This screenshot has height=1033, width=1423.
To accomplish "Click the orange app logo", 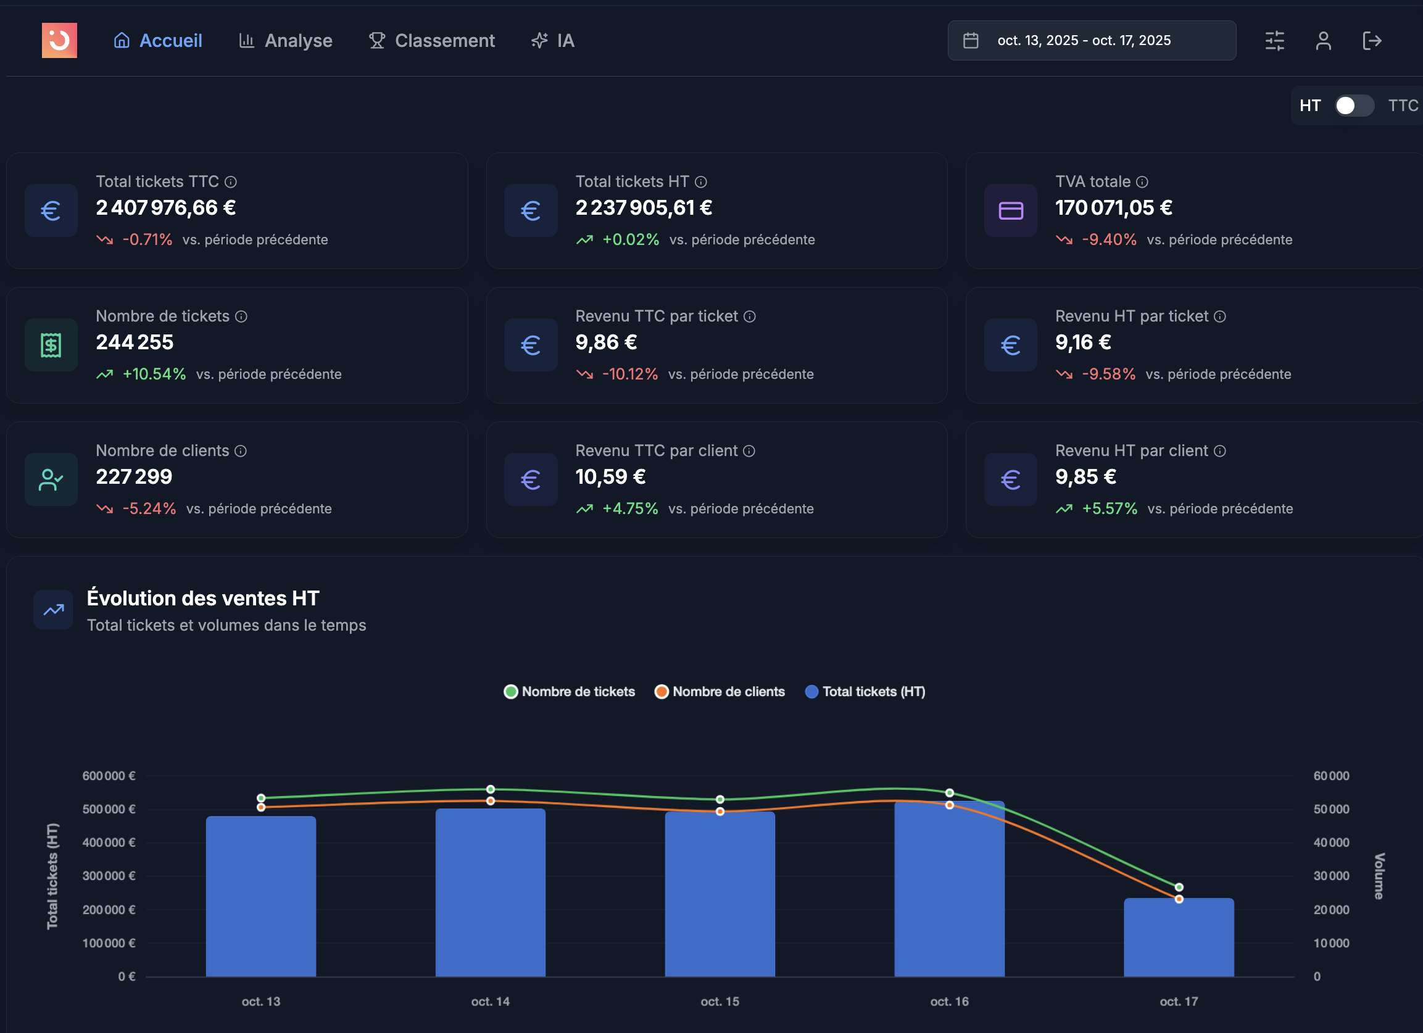I will (x=60, y=41).
